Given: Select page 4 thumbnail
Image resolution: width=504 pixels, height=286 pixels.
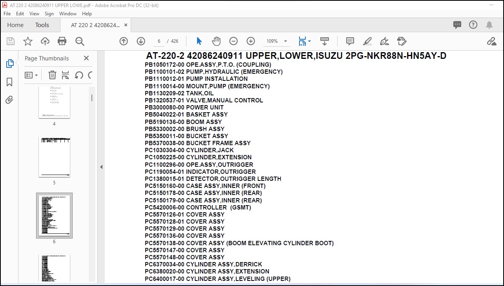Looking at the screenshot, I should 54,102.
